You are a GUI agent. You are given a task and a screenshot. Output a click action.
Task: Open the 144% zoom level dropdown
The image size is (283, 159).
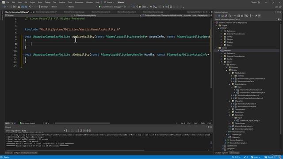(x=9, y=123)
